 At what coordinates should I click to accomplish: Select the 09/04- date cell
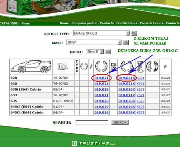pos(63,89)
